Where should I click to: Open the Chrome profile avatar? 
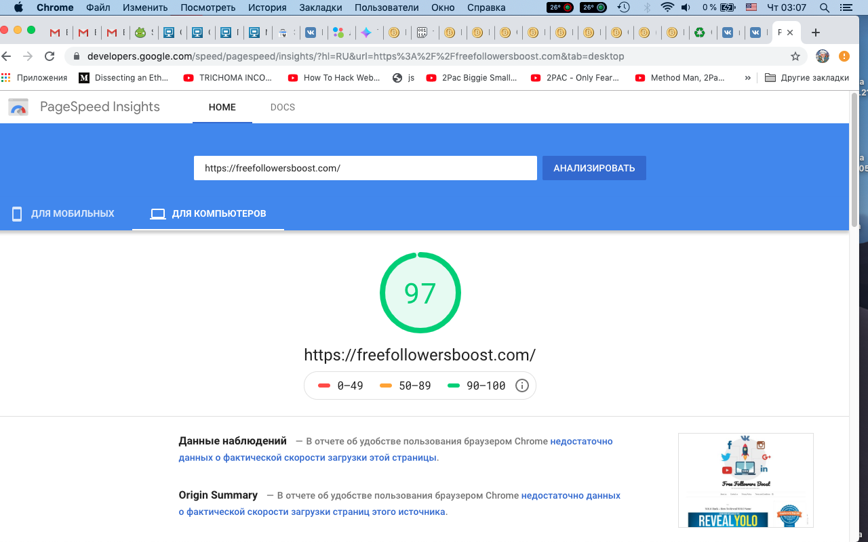tap(823, 56)
